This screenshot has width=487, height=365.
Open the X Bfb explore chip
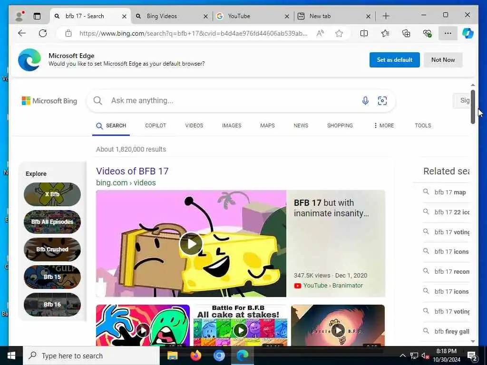click(x=52, y=194)
